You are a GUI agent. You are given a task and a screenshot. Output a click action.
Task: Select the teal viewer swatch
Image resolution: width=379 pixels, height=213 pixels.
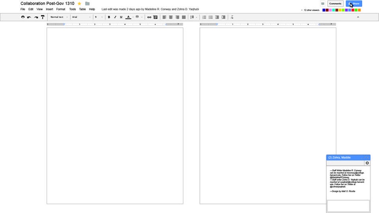[334, 10]
